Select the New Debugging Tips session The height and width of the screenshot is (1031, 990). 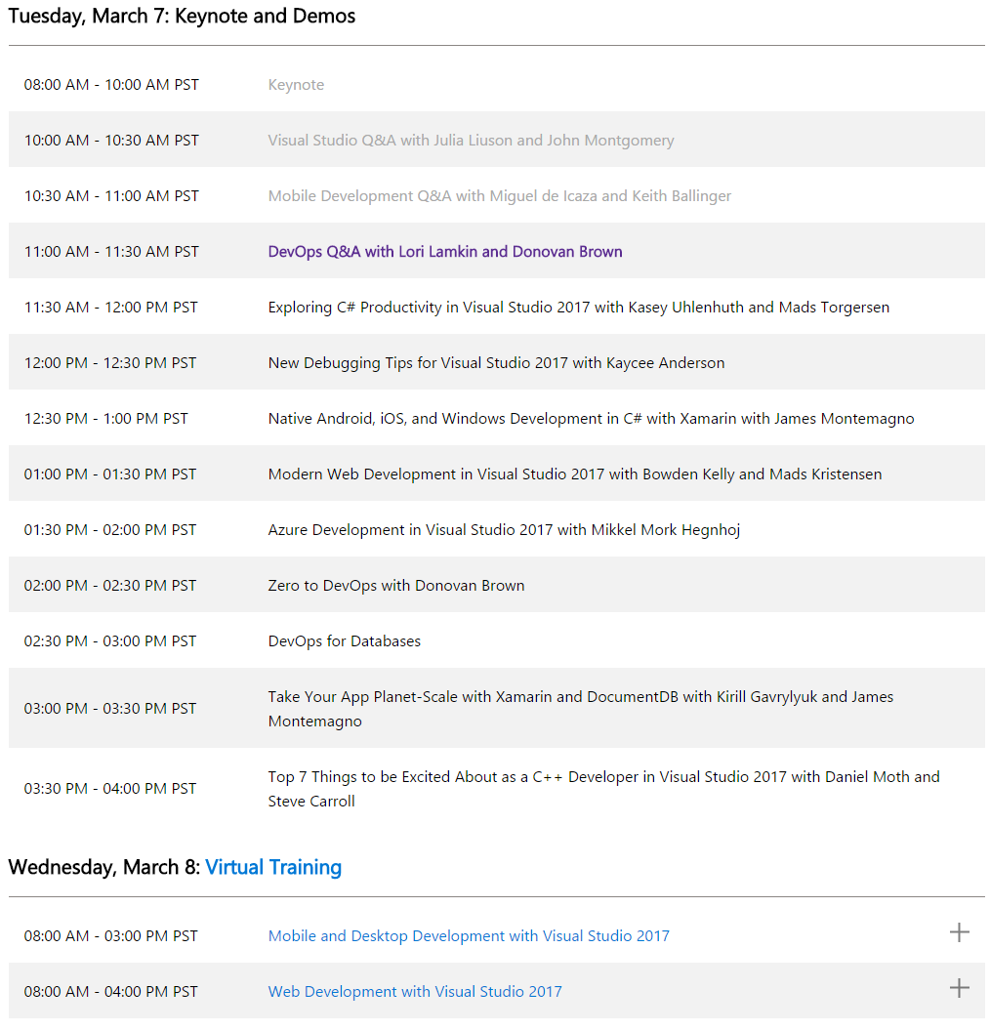(496, 362)
